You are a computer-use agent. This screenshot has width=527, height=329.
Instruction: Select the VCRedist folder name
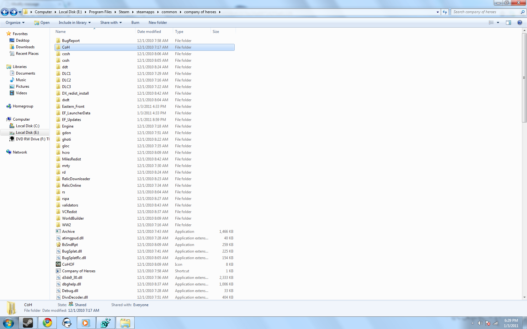click(69, 212)
